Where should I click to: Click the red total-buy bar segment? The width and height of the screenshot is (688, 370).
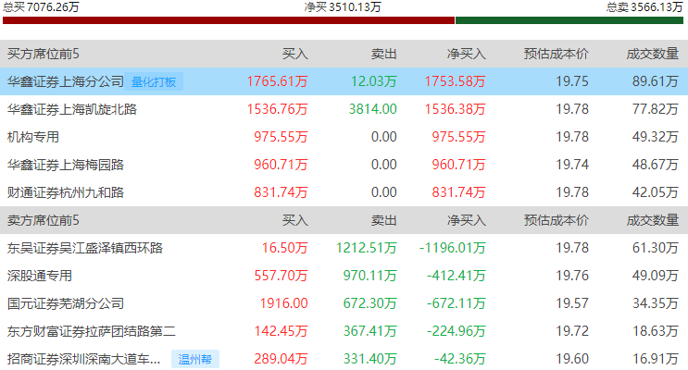pyautogui.click(x=229, y=20)
